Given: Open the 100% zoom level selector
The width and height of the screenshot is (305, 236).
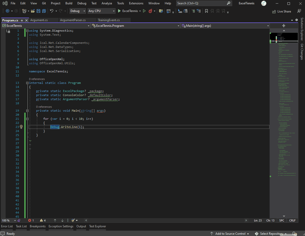Looking at the screenshot, I should click(x=8, y=220).
